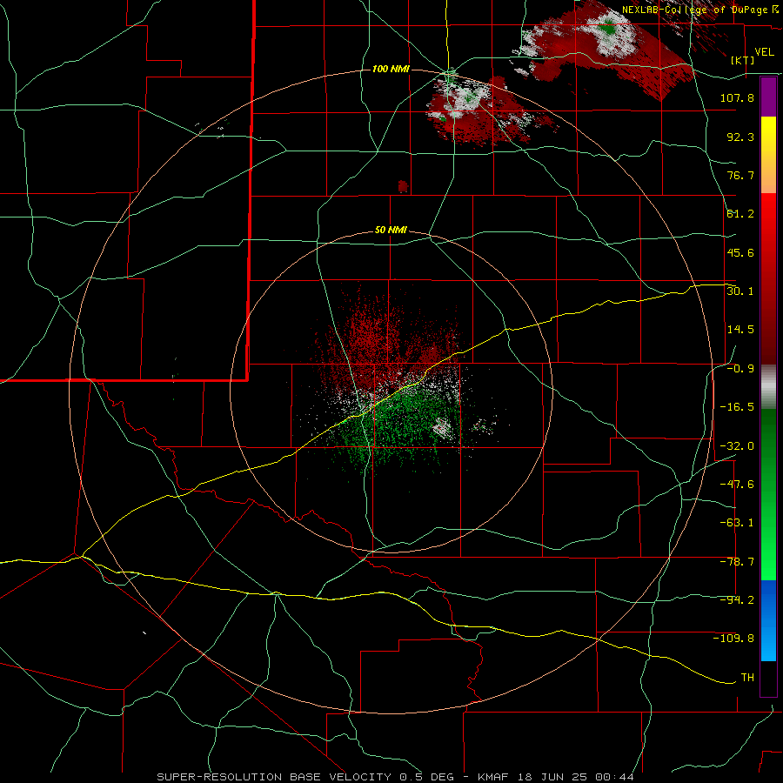Click the 100 NMI range ring label
783x783 pixels.
391,69
